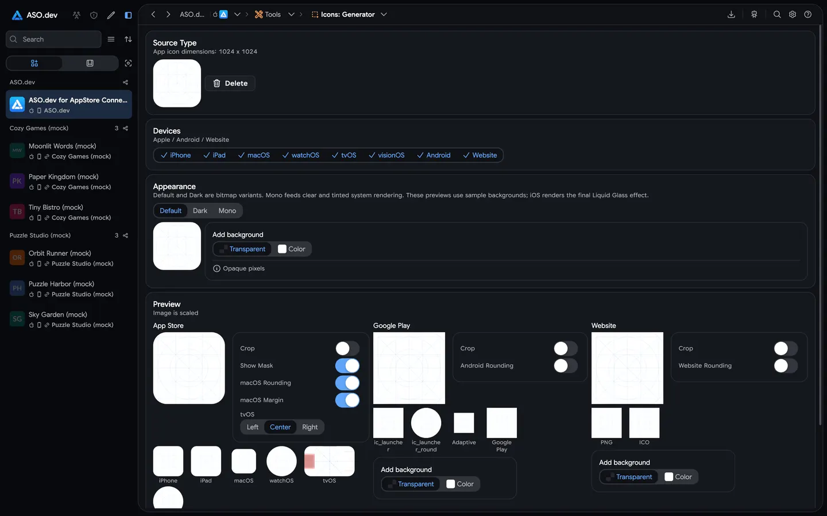Screen dimensions: 827x516
Task: Enable Website Rounding switch
Action: [786, 365]
